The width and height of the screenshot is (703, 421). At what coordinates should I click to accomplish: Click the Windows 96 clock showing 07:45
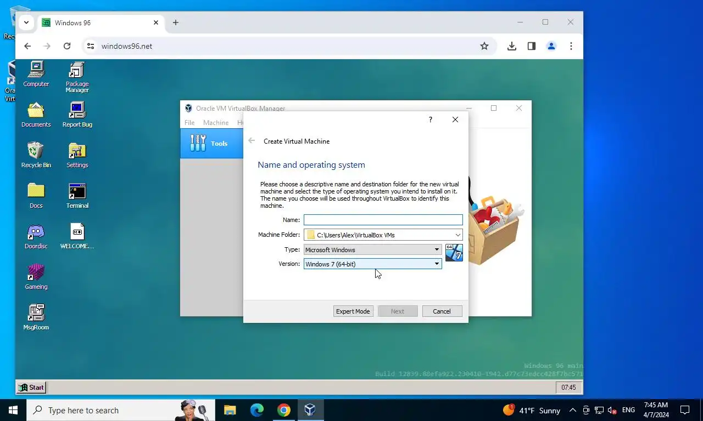568,387
